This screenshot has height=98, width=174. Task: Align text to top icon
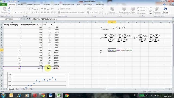pyautogui.click(x=42, y=9)
